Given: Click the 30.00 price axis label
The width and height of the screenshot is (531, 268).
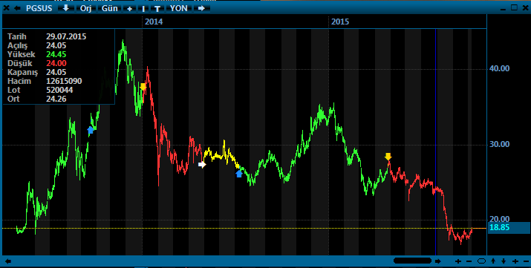Looking at the screenshot, I should click(500, 145).
